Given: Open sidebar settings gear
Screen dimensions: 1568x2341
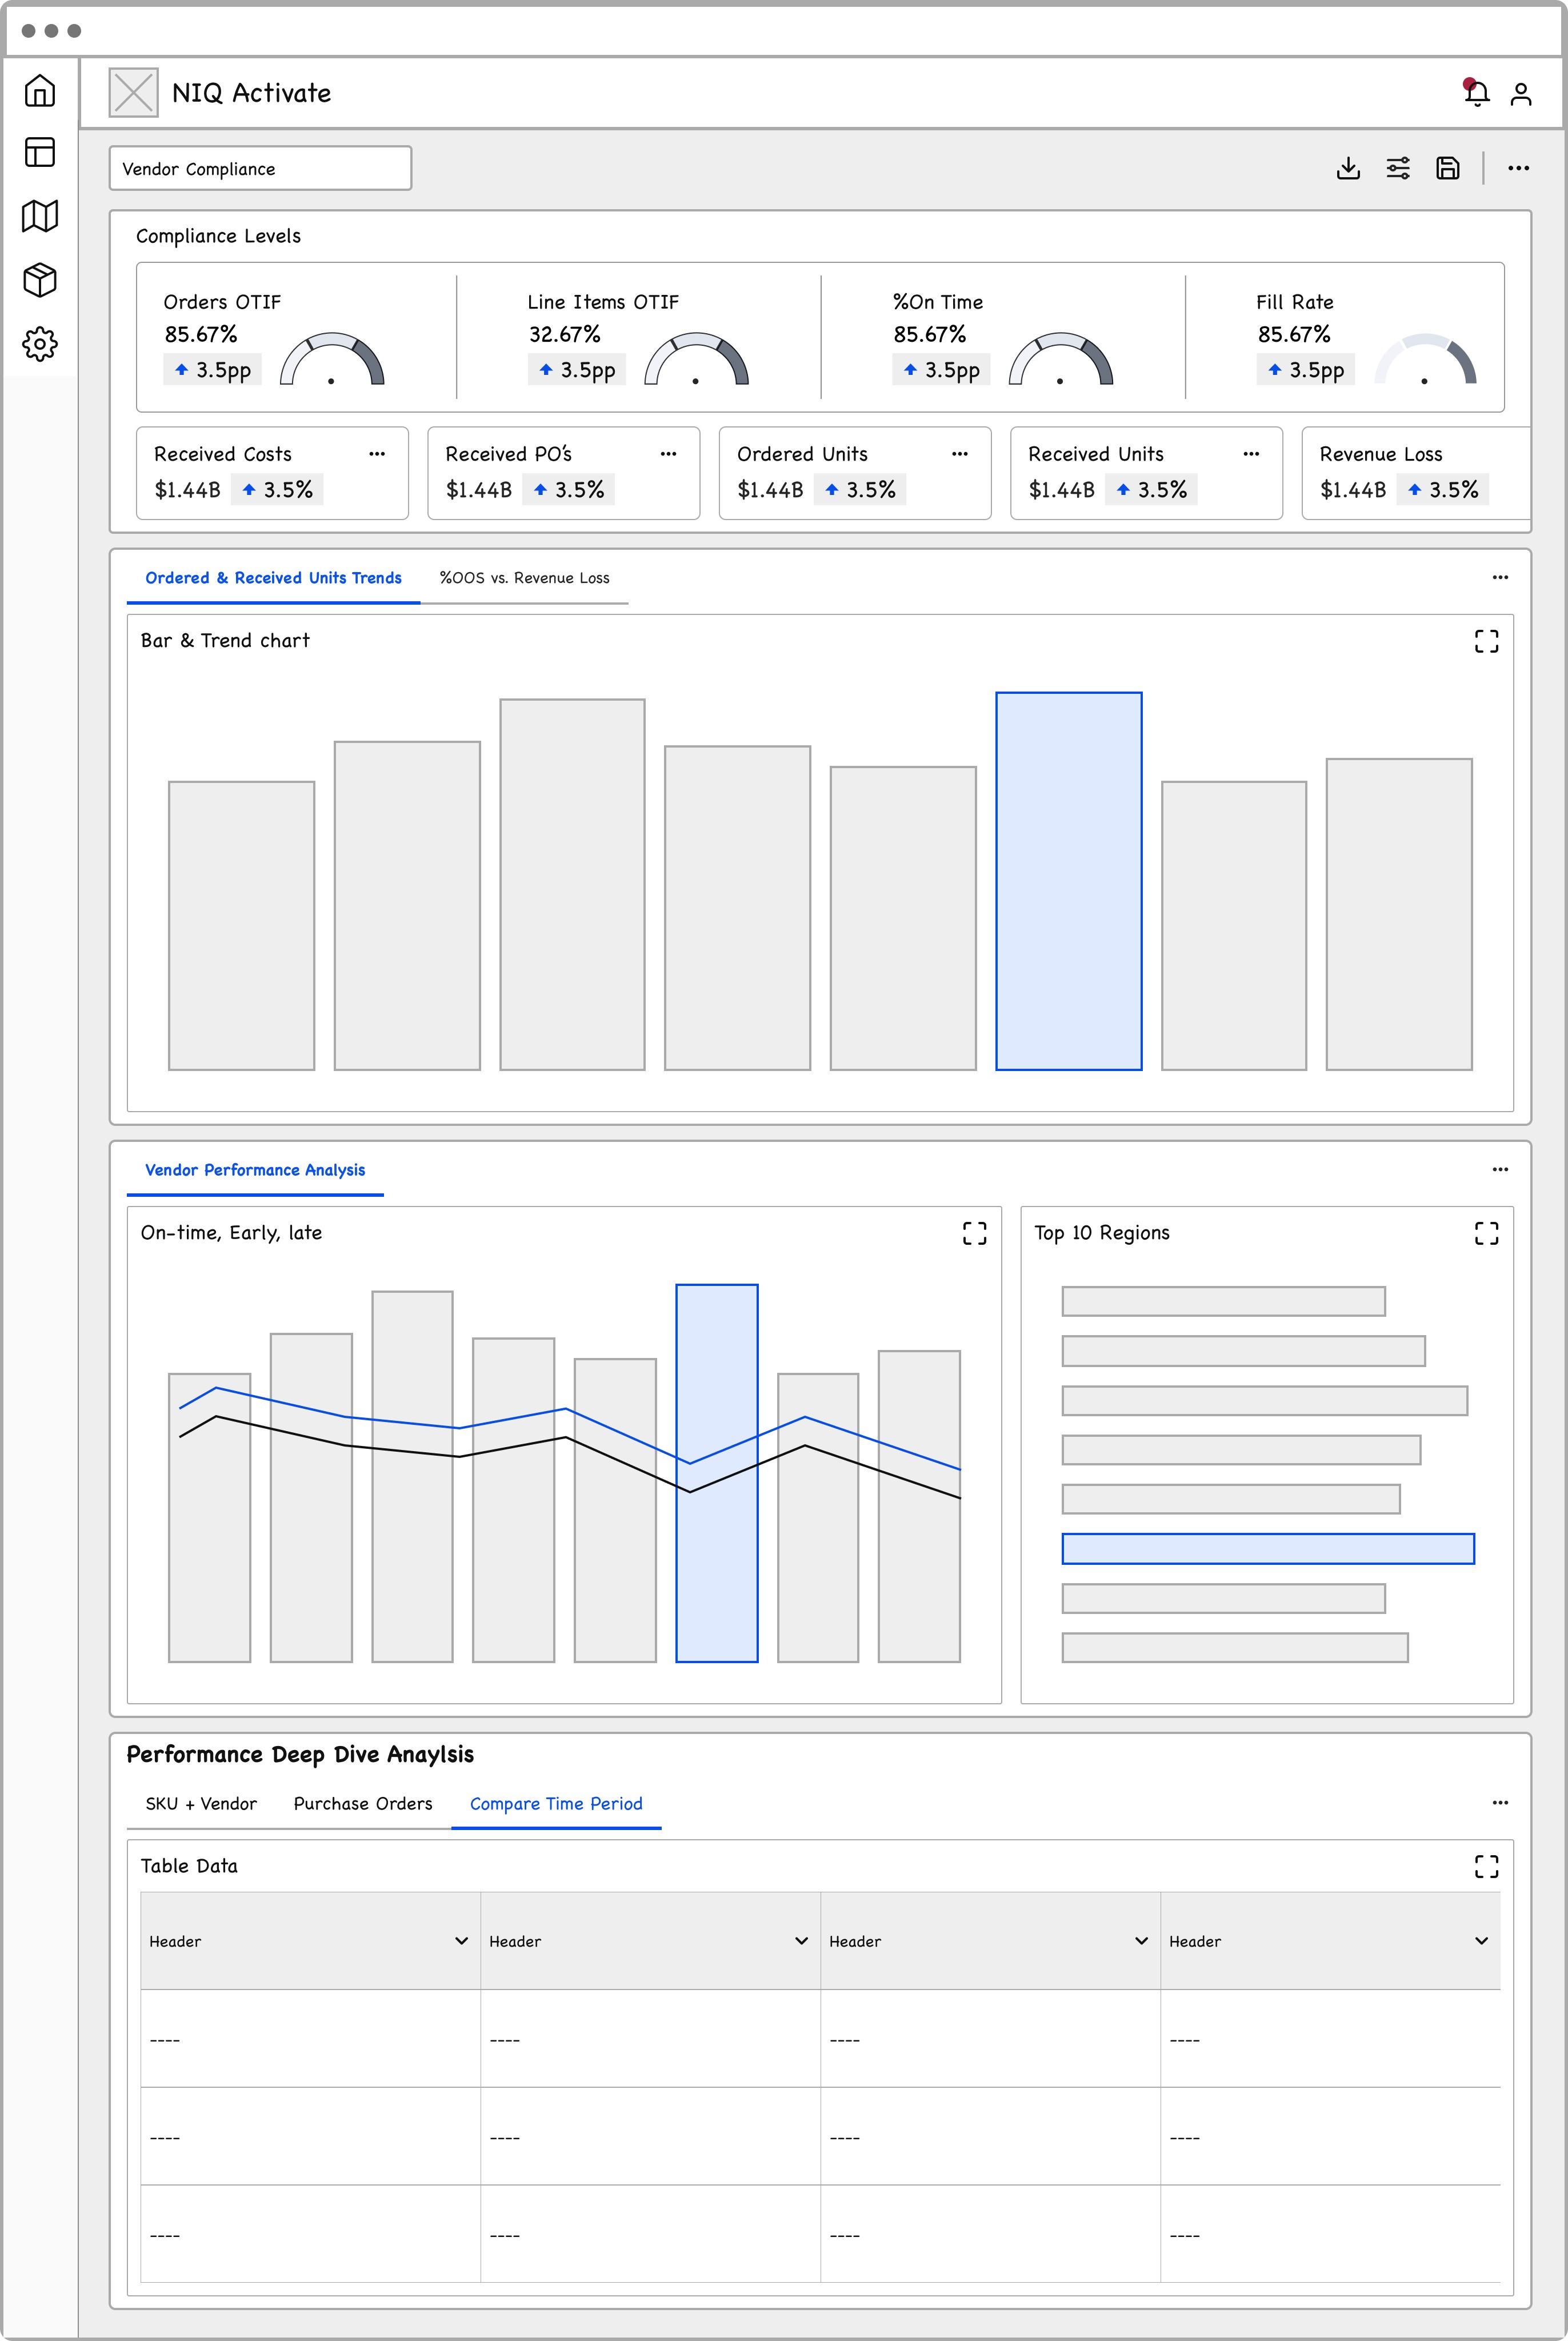Looking at the screenshot, I should pyautogui.click(x=40, y=344).
